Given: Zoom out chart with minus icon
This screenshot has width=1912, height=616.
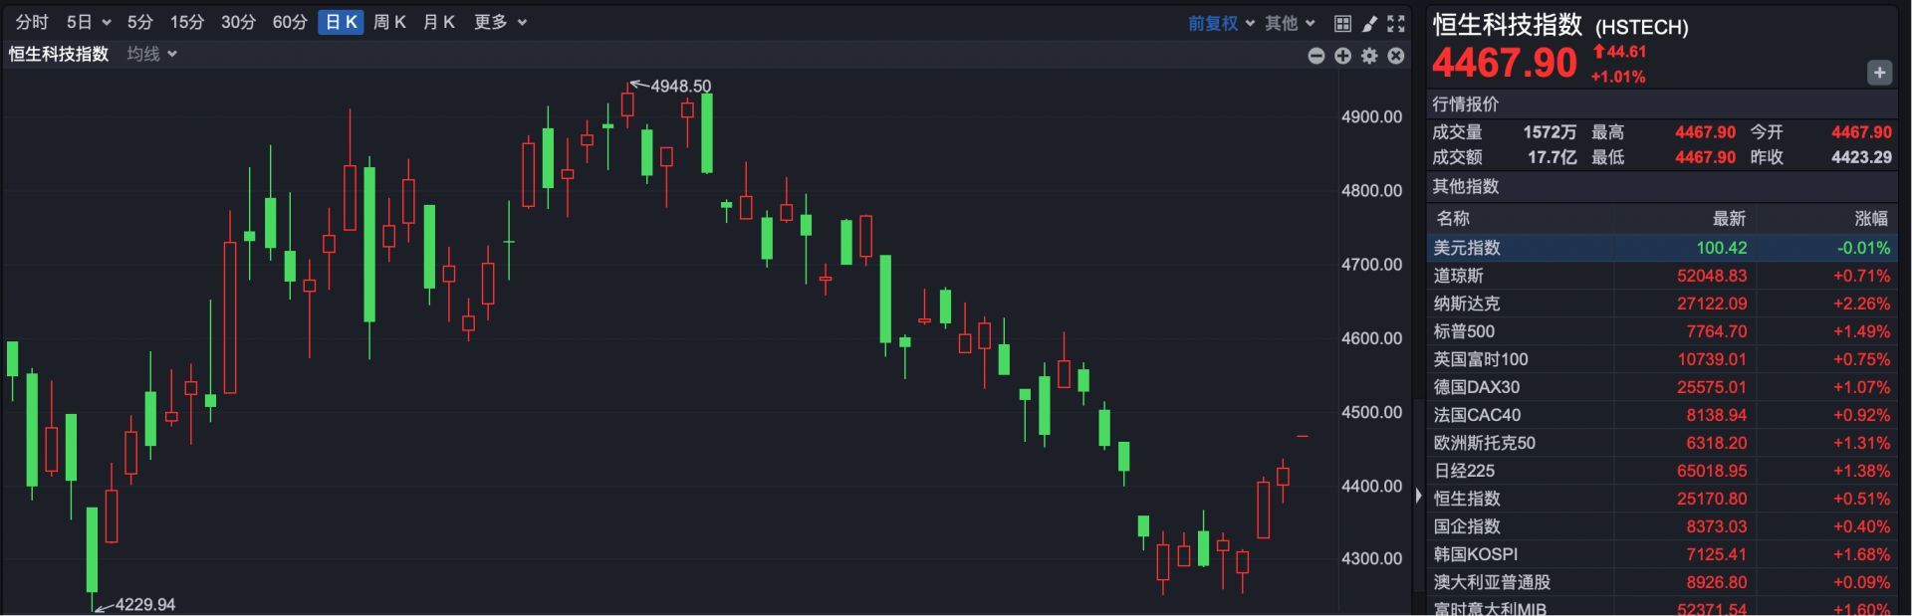Looking at the screenshot, I should (1316, 56).
